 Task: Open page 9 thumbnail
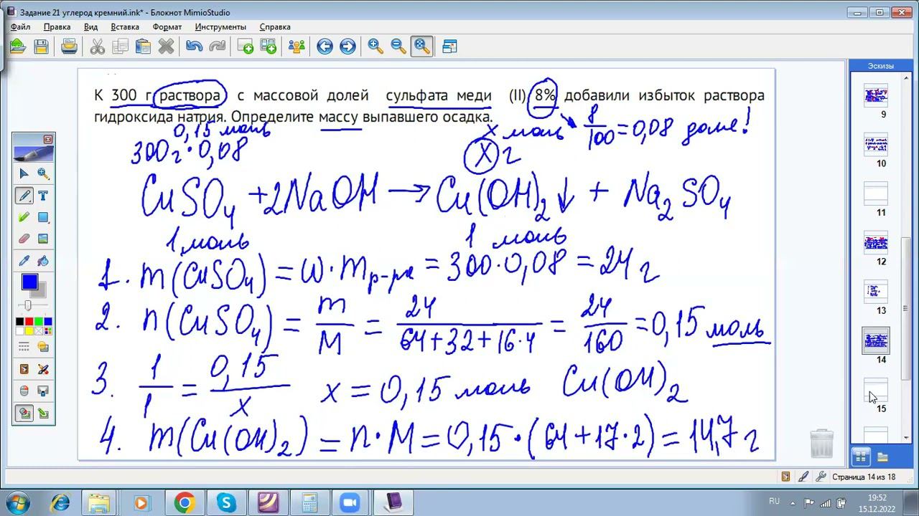[876, 95]
